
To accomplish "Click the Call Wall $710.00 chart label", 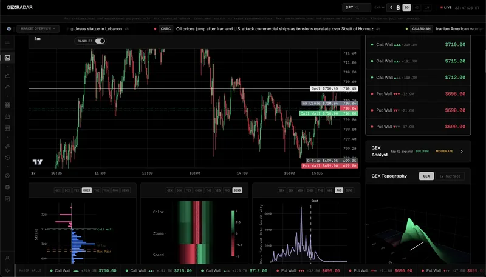I will [x=320, y=113].
